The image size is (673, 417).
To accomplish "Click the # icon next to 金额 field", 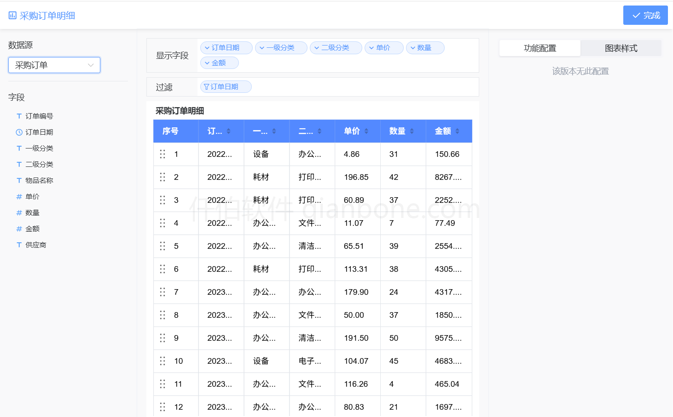I will (x=19, y=228).
